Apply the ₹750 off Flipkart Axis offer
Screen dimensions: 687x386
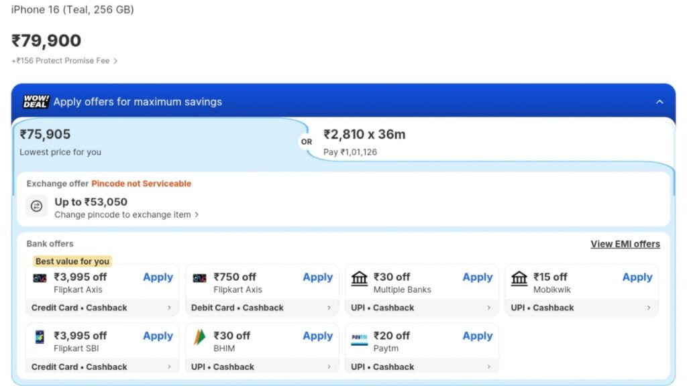317,277
